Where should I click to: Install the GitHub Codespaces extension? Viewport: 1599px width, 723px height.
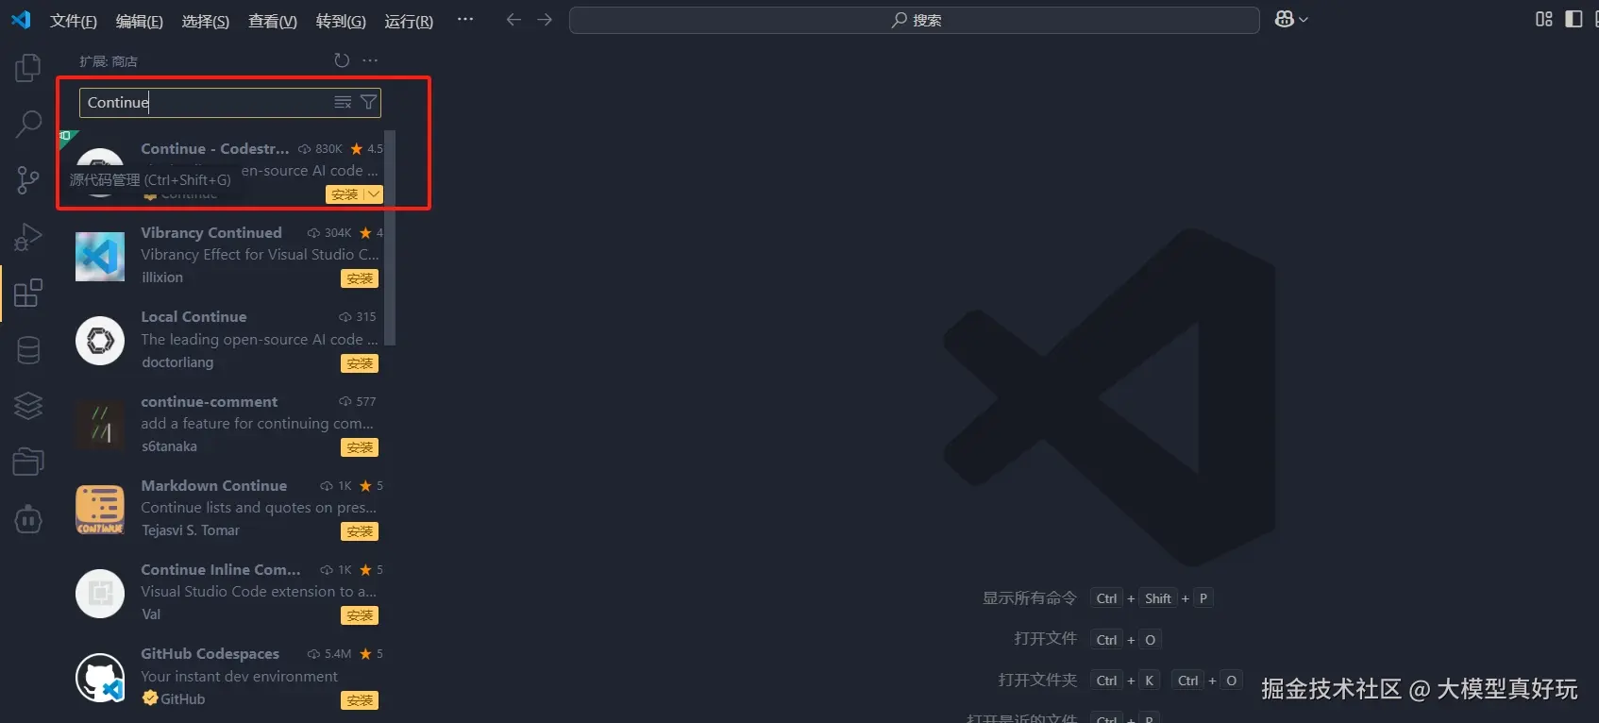pos(360,700)
